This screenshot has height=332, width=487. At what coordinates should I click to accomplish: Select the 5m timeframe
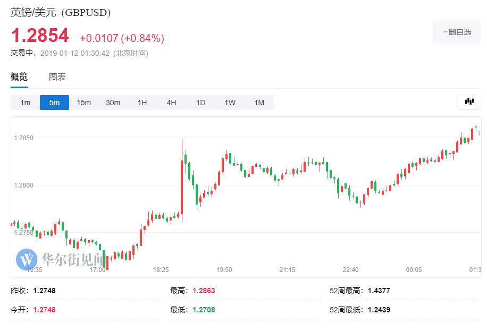coord(54,103)
